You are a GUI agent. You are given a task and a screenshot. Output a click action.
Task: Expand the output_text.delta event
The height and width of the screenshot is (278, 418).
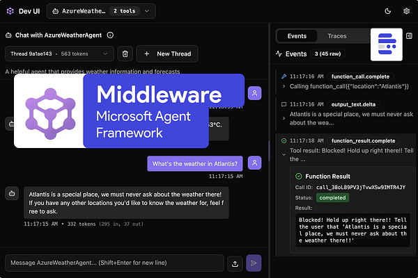(284, 118)
